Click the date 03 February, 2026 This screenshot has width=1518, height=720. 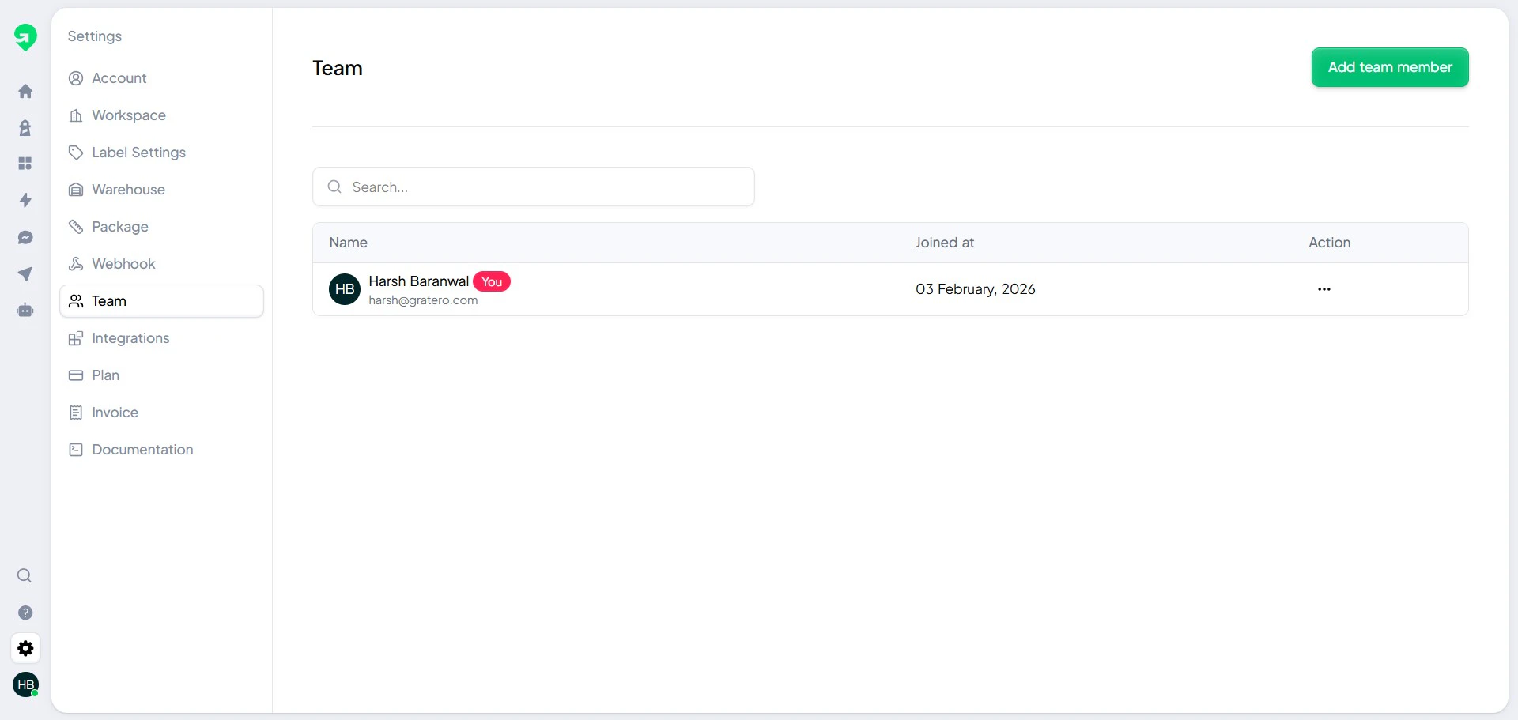click(975, 289)
